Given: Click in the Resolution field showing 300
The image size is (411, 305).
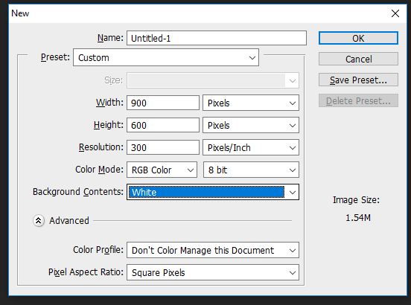Looking at the screenshot, I should (163, 147).
